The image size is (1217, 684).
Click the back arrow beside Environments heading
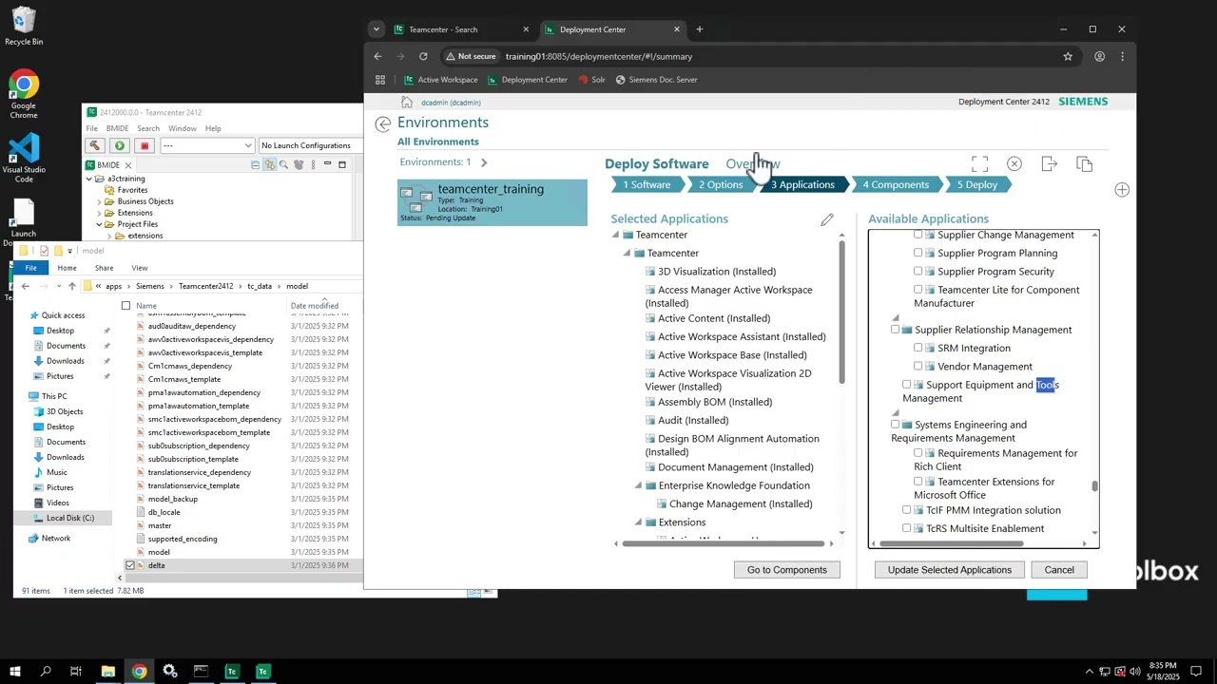click(383, 124)
